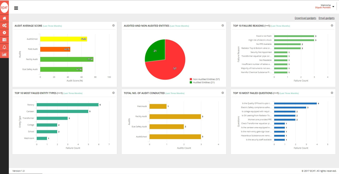Toggle Audited Entities green legend swatch

[191, 82]
